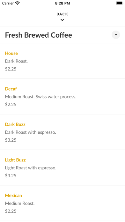Image resolution: width=125 pixels, height=222 pixels.
Task: Click Dark Roast with espresso description
Action: click(x=31, y=132)
